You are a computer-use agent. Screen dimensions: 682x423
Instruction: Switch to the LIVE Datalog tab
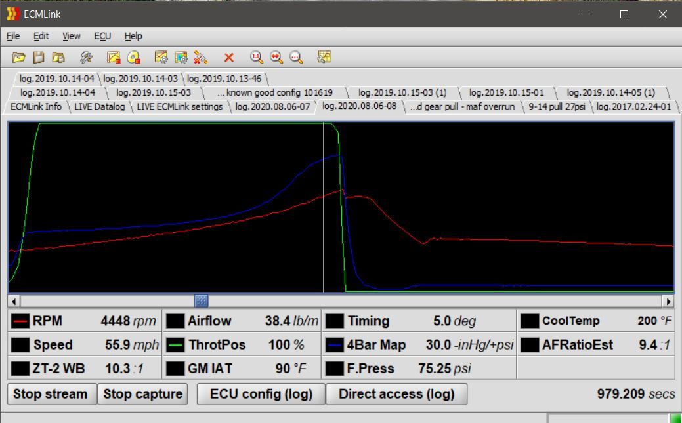coord(100,106)
